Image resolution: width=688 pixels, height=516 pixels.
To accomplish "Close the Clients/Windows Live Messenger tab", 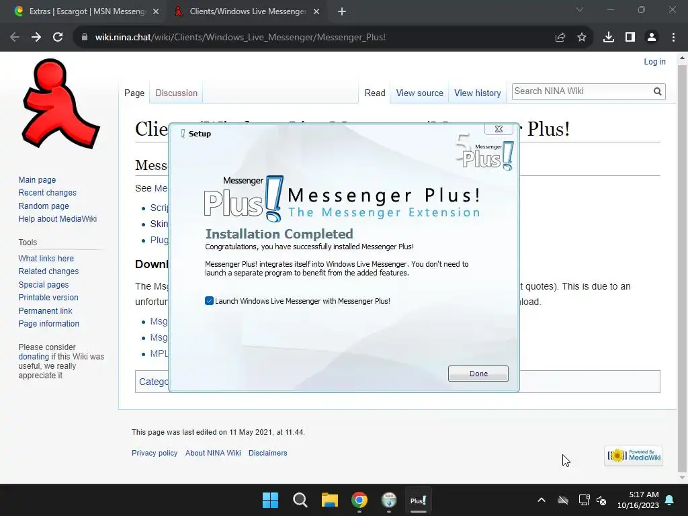I will (x=316, y=11).
